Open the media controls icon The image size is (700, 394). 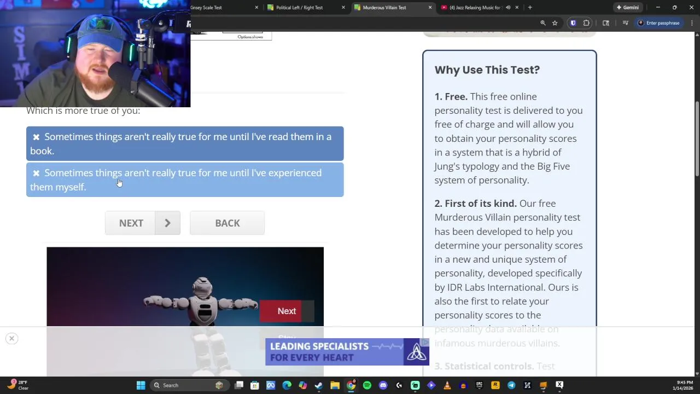click(x=626, y=23)
